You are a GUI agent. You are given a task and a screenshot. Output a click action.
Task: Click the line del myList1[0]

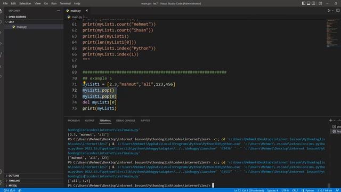(x=100, y=102)
